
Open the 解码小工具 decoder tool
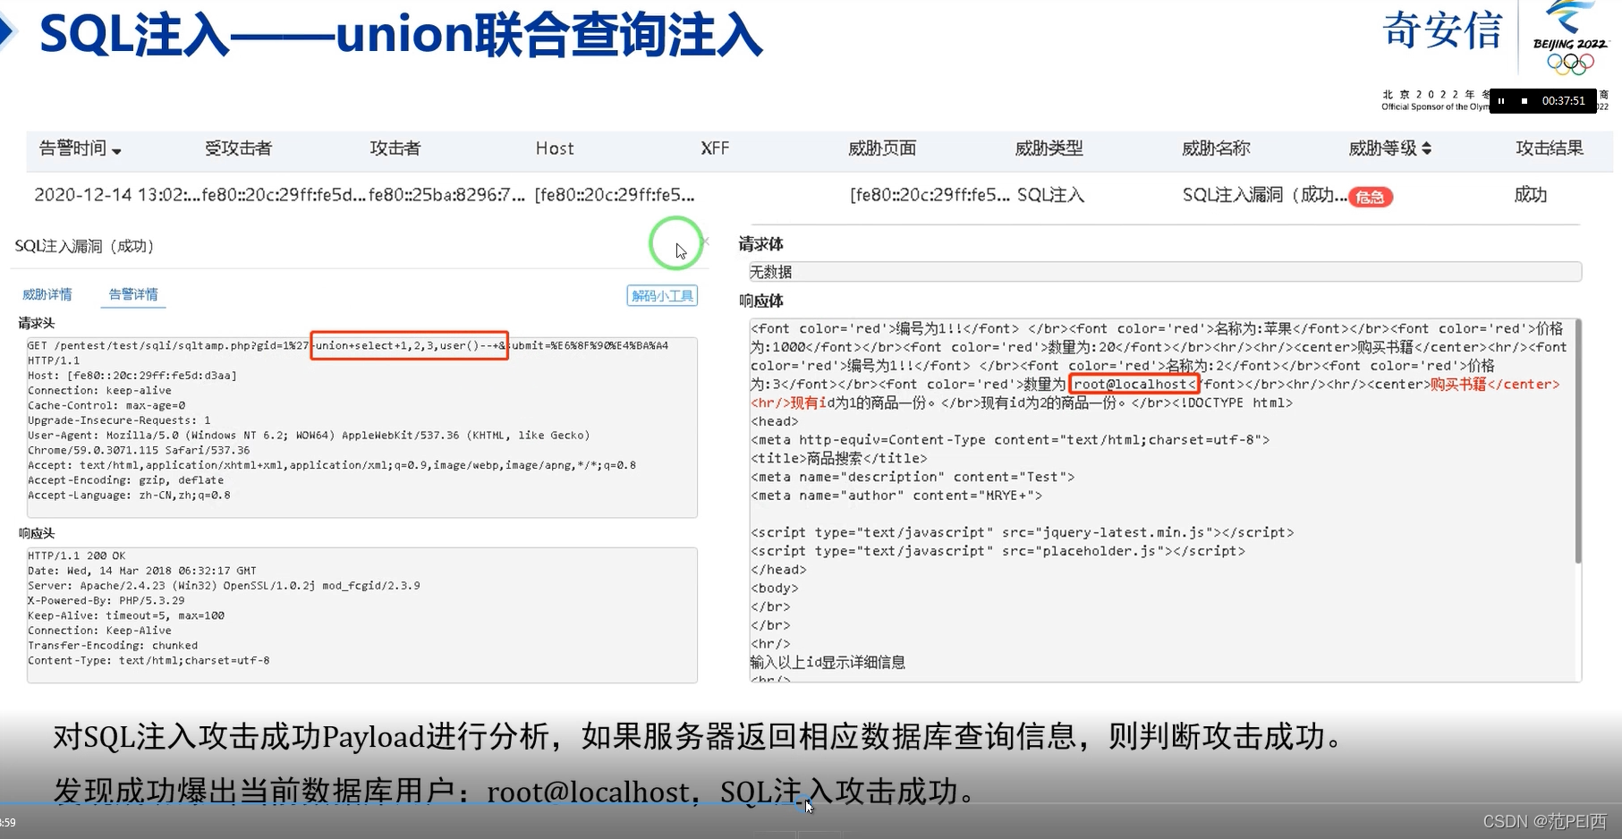click(x=662, y=296)
